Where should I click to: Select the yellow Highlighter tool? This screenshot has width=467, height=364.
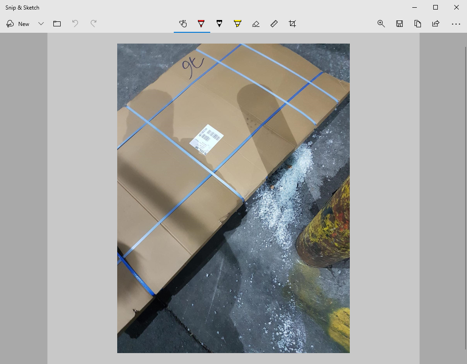point(238,24)
